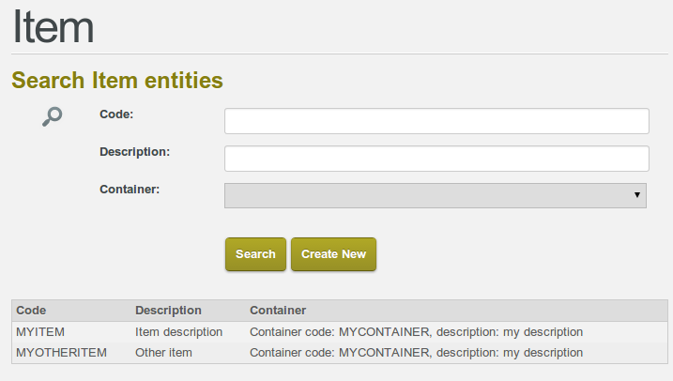Click the 'Search Item entities' heading
The height and width of the screenshot is (381, 673).
pos(117,80)
